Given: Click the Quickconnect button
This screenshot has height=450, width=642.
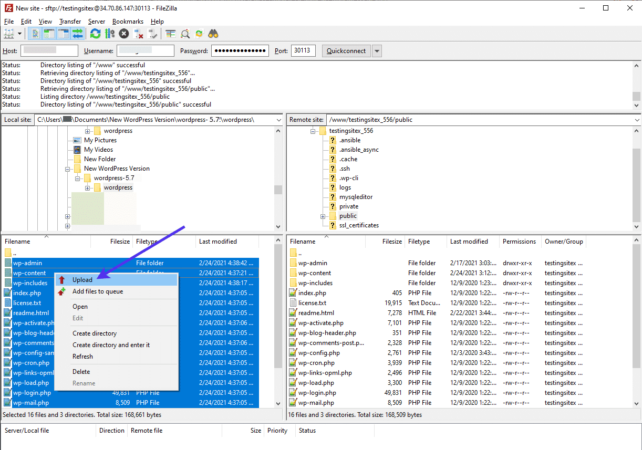Looking at the screenshot, I should [346, 51].
